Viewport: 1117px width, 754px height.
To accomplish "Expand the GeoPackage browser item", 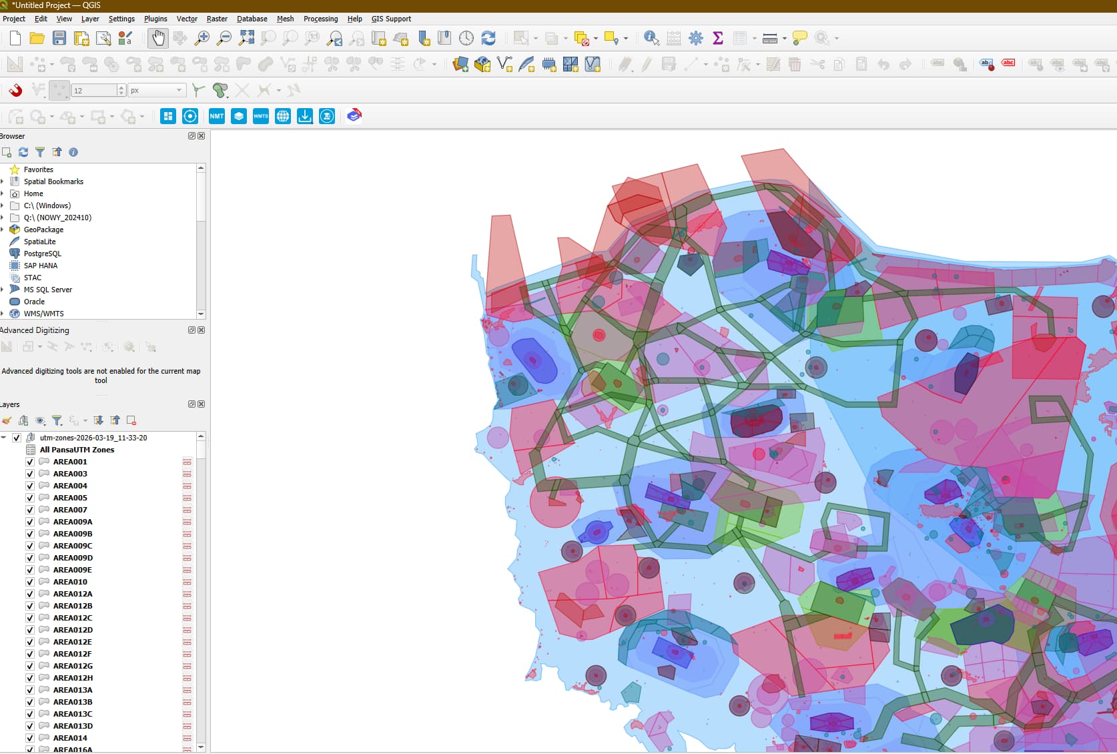I will point(3,230).
